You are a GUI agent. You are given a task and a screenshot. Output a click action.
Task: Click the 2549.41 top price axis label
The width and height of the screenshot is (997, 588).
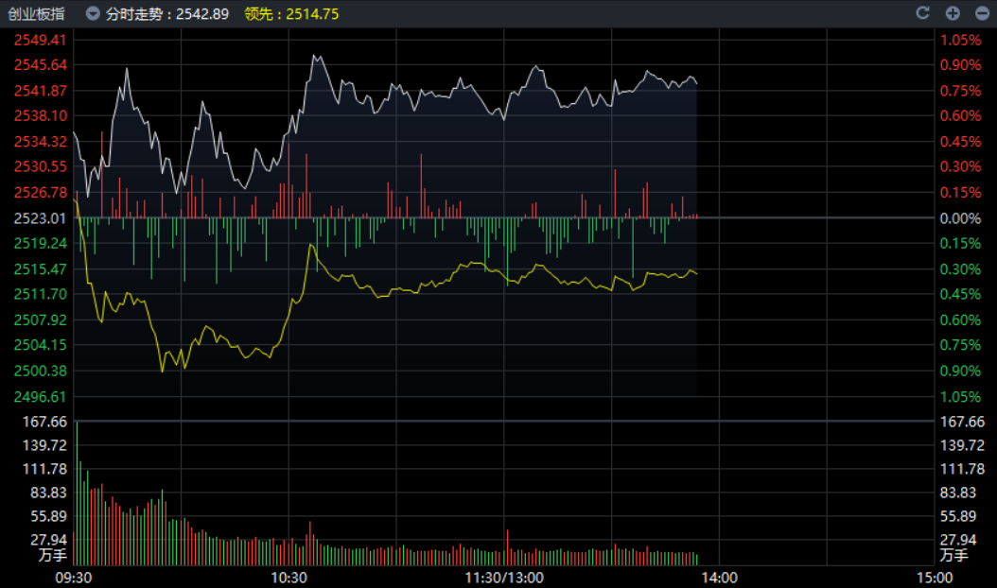[40, 40]
